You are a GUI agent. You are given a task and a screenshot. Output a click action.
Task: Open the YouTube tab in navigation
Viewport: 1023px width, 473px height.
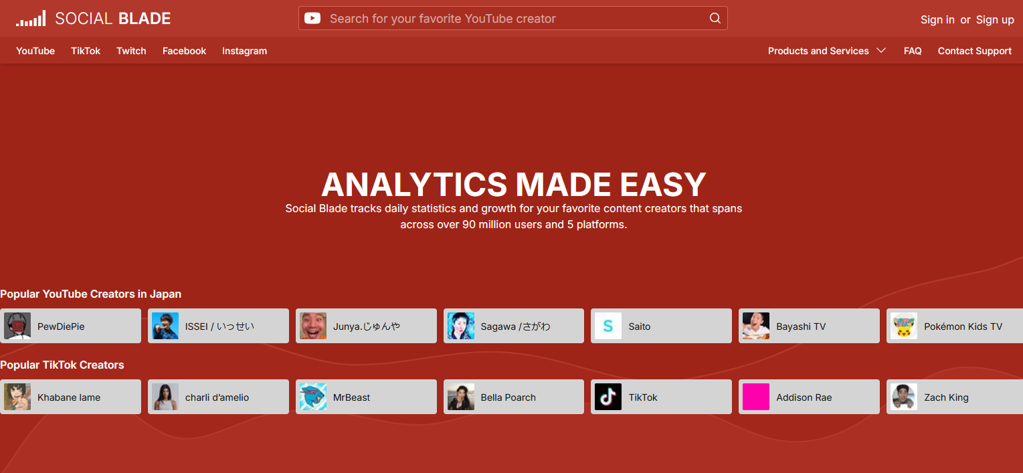(35, 51)
